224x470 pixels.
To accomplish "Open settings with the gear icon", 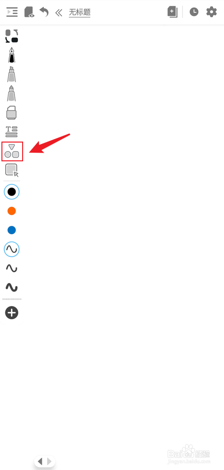I will pyautogui.click(x=211, y=12).
